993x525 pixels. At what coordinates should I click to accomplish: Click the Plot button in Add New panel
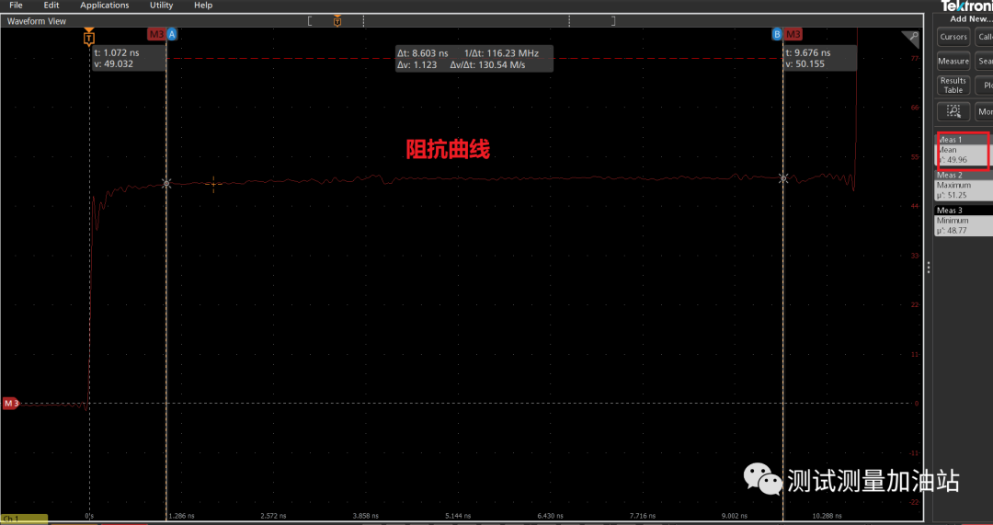tap(984, 86)
